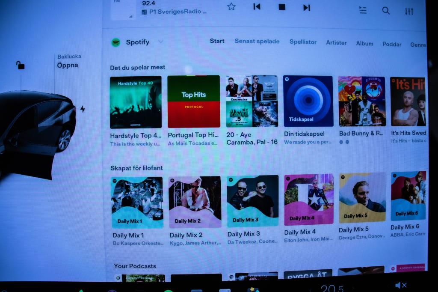
Task: Unmute with the speaker mute icon
Action: 400,285
